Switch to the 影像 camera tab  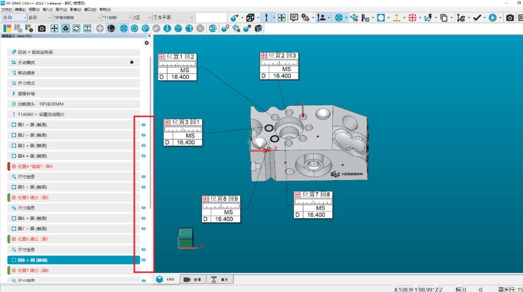(193, 279)
